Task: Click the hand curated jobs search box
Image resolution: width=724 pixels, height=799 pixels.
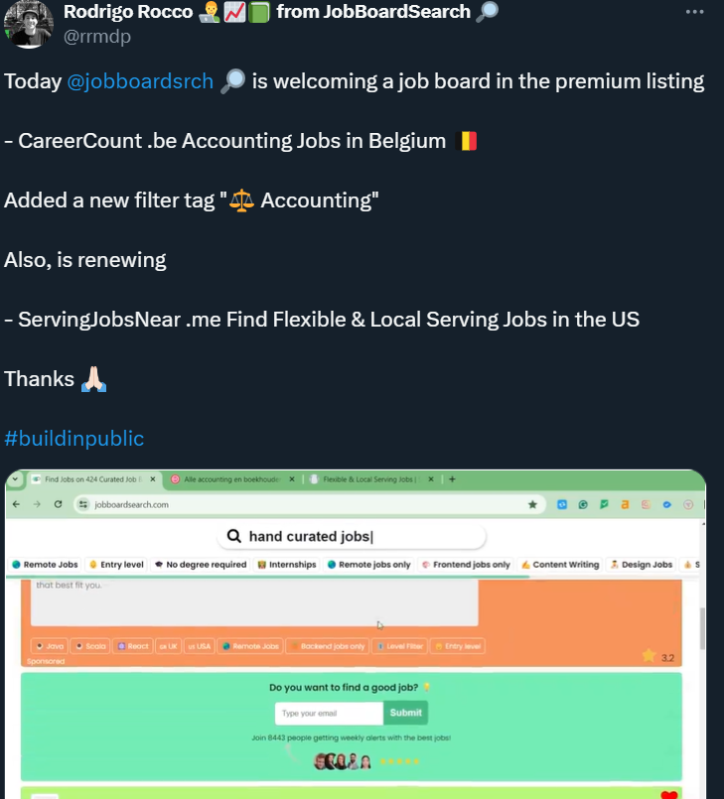Action: click(352, 536)
